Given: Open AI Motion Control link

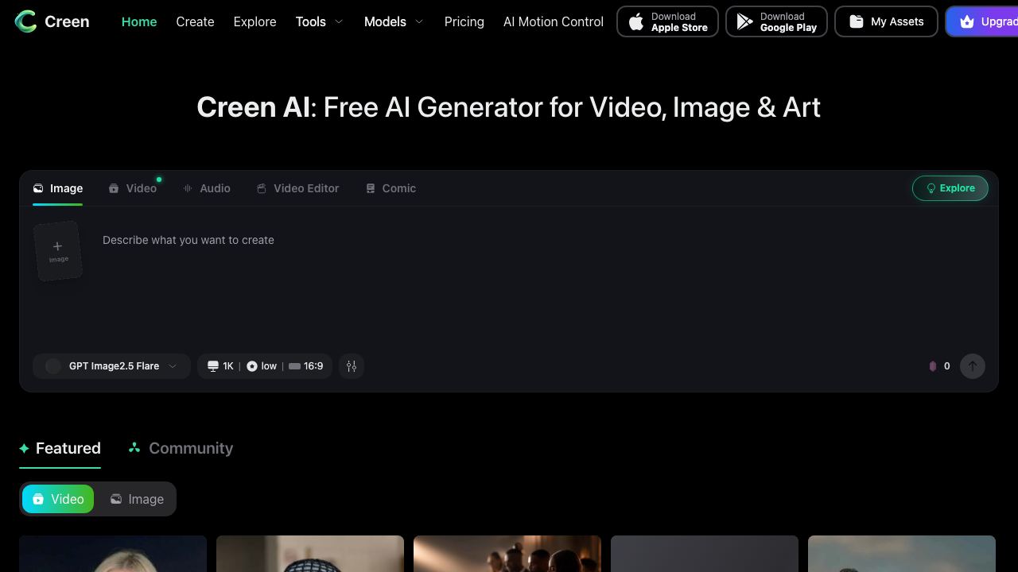Looking at the screenshot, I should (x=554, y=21).
